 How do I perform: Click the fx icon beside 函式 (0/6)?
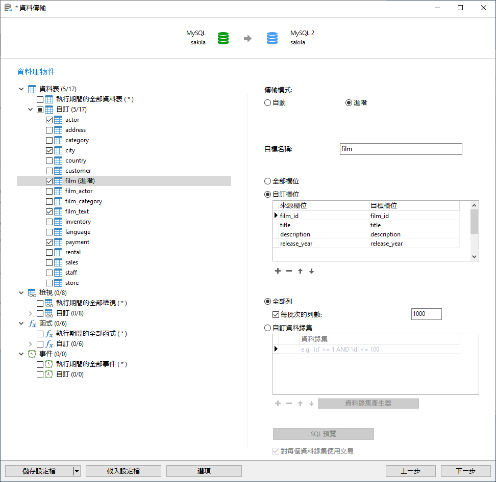pos(32,323)
